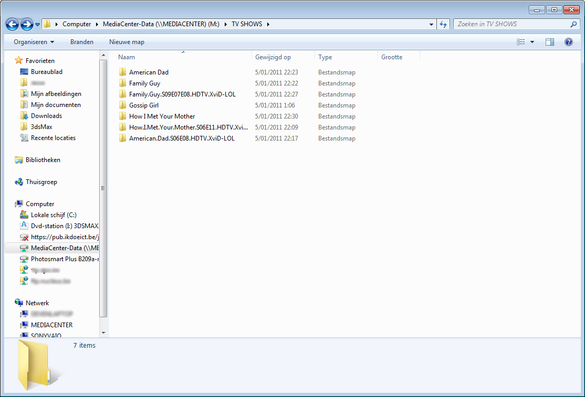Screen dimensions: 585x397
Task: Open Mijn documenten in sidebar
Action: pos(56,105)
